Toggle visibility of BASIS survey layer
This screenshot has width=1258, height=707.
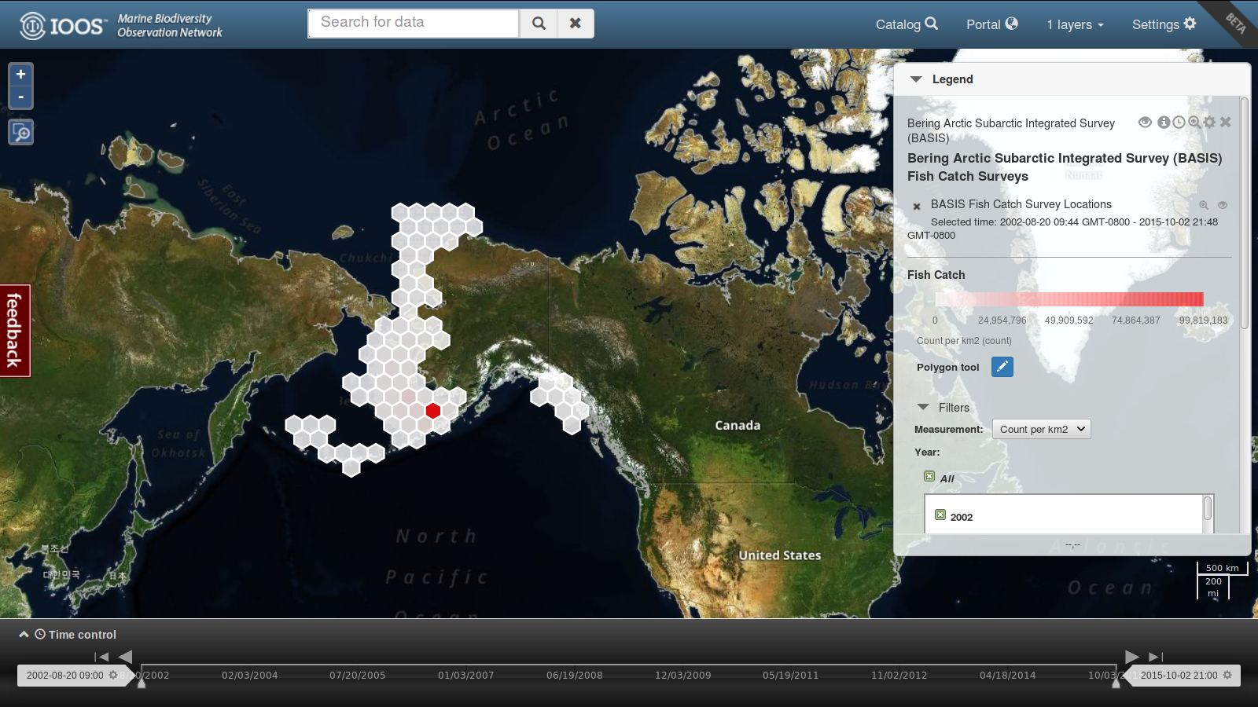click(x=1145, y=123)
